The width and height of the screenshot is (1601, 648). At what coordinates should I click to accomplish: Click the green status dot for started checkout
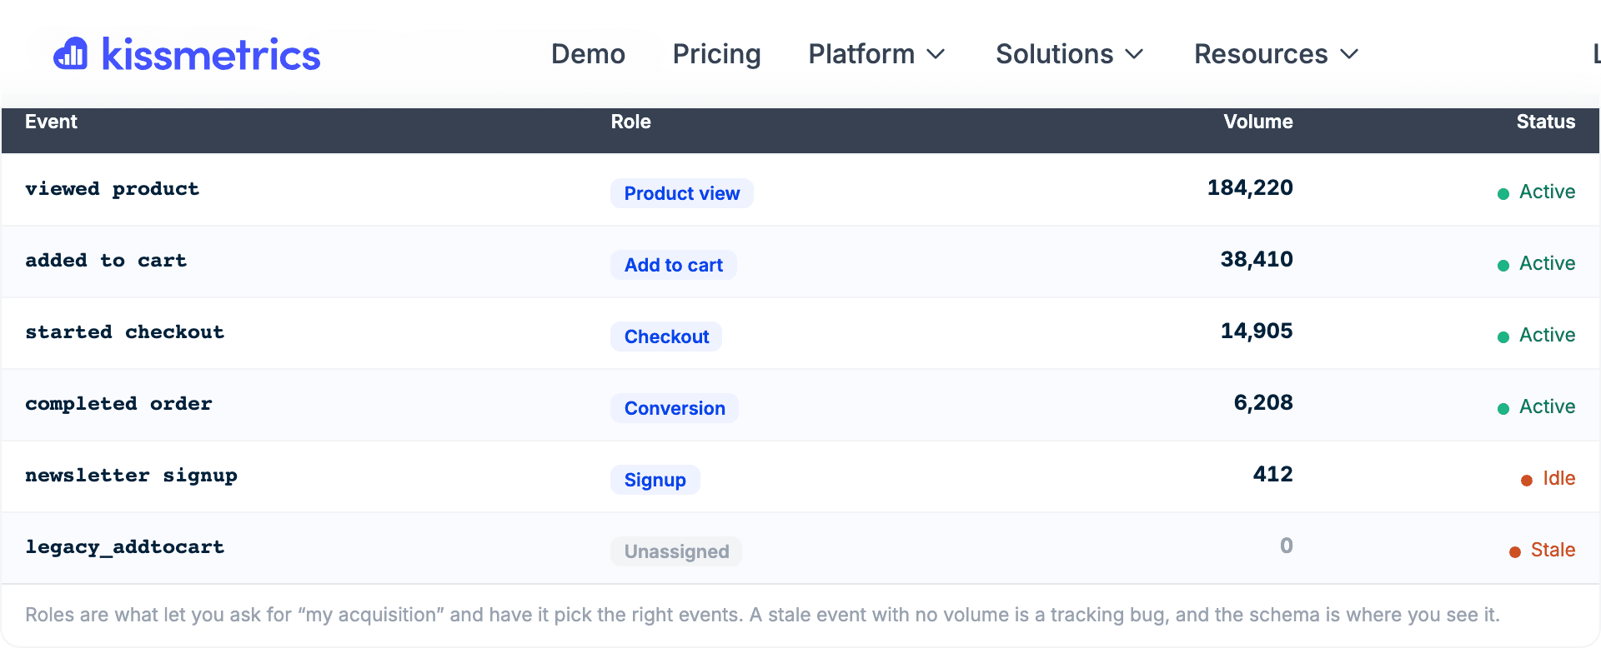point(1503,337)
